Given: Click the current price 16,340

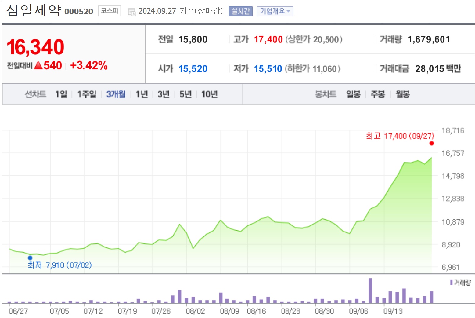Looking at the screenshot, I should tap(35, 47).
